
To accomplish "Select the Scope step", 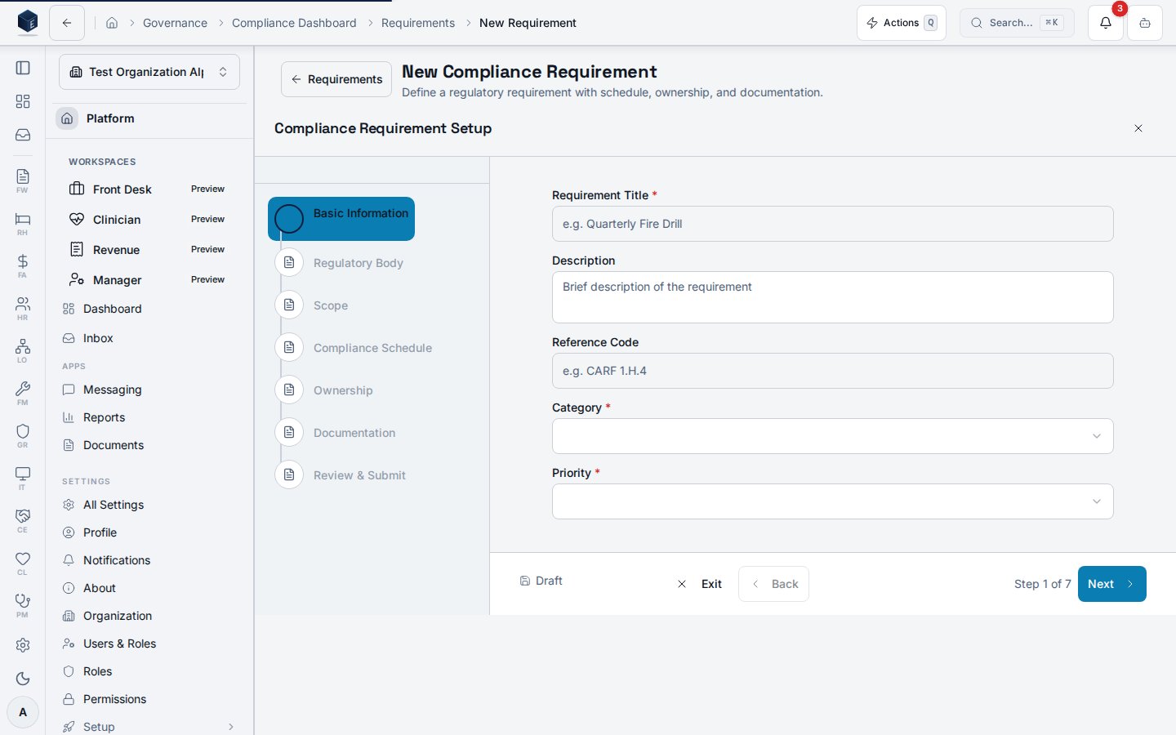I will pos(314,305).
